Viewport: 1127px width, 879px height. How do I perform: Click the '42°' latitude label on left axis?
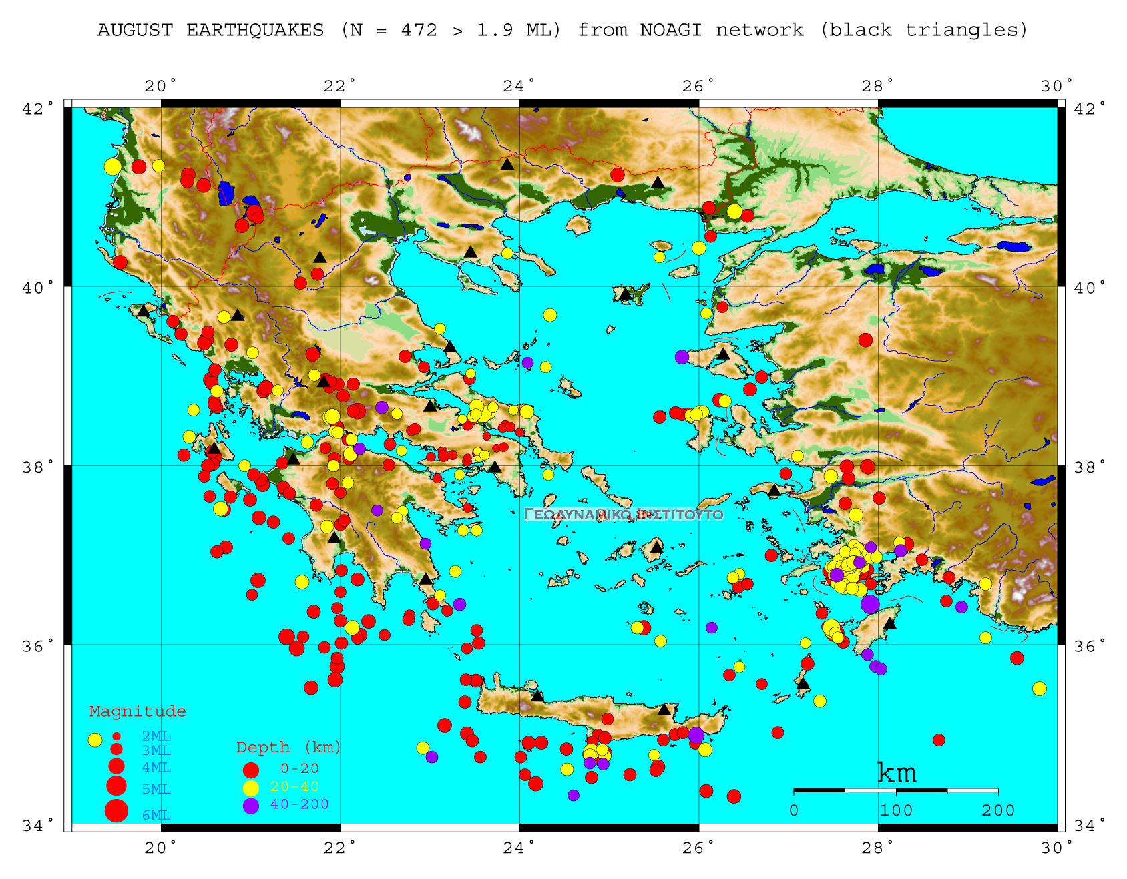click(x=39, y=108)
